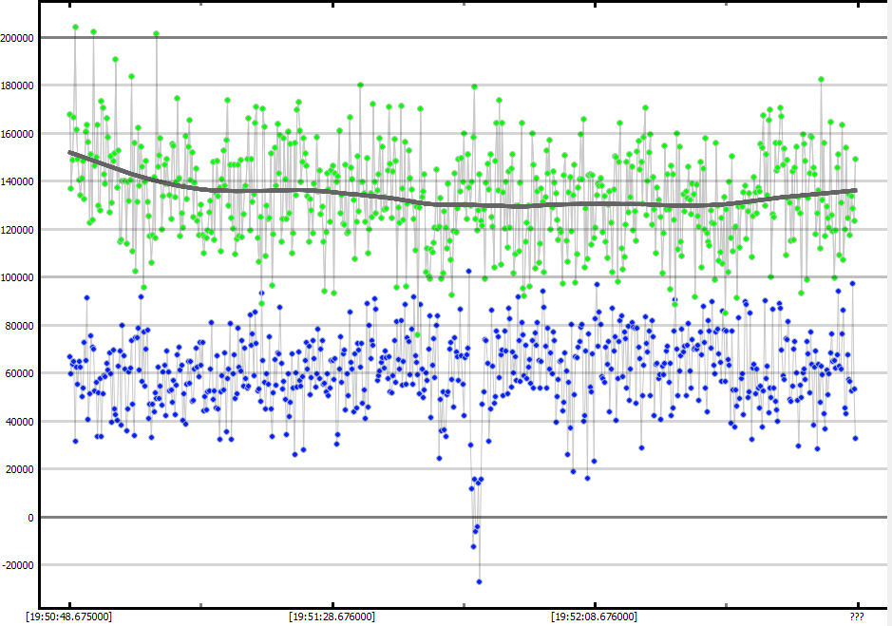Select the 0 label on y-axis

31,518
